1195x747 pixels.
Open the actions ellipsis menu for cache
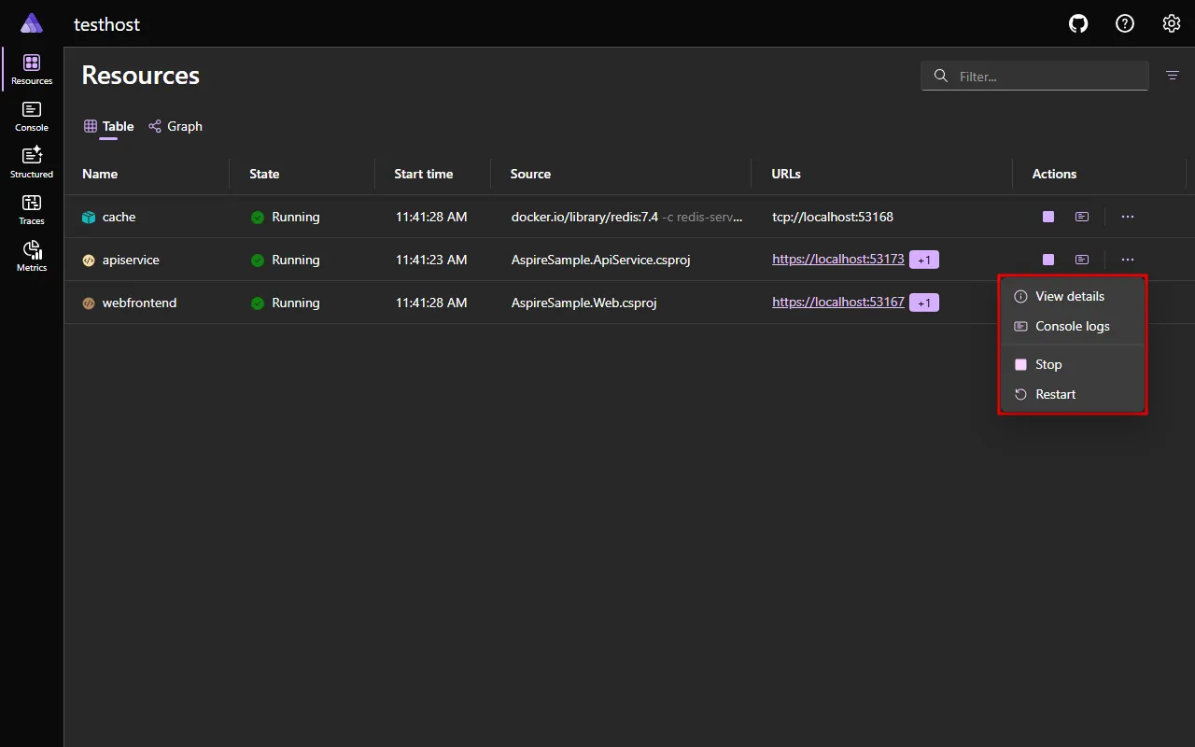tap(1127, 216)
